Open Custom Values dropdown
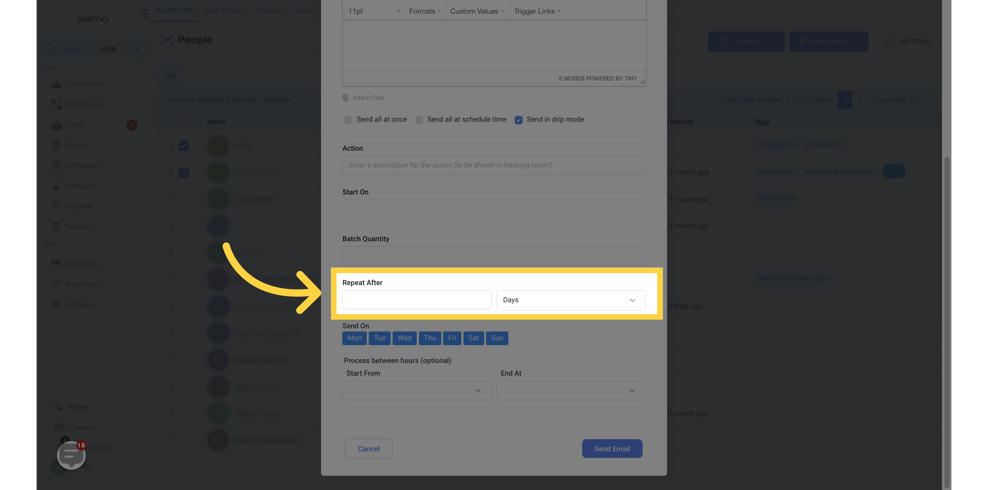The height and width of the screenshot is (490, 988). tap(477, 11)
